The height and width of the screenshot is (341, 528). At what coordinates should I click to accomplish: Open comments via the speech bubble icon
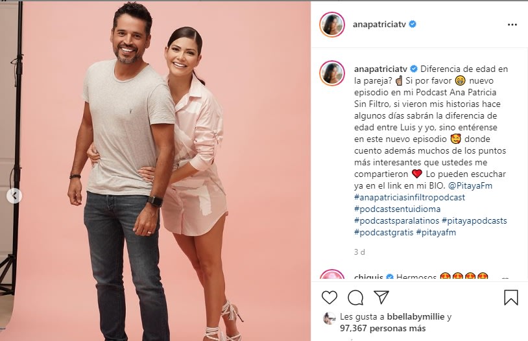click(x=355, y=298)
